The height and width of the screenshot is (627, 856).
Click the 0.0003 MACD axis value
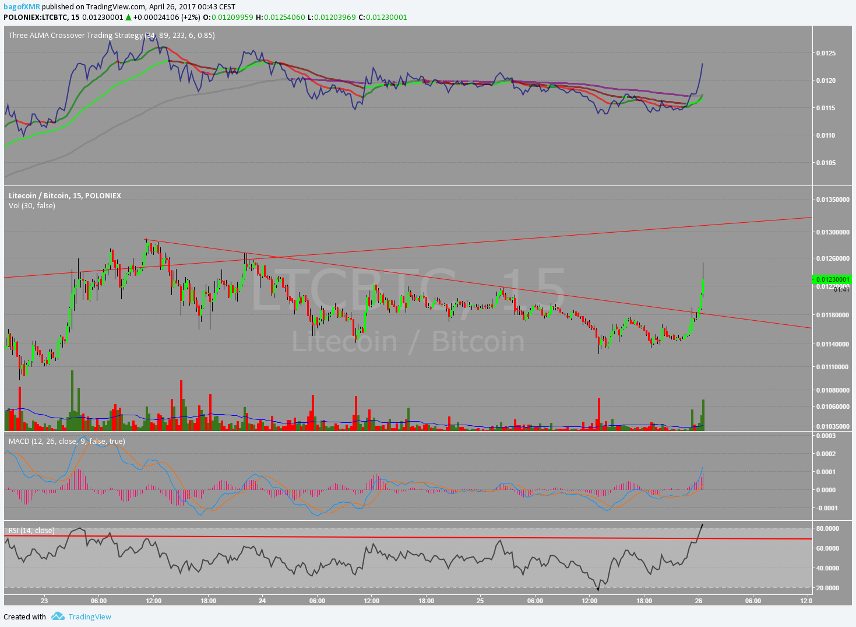pyautogui.click(x=826, y=436)
